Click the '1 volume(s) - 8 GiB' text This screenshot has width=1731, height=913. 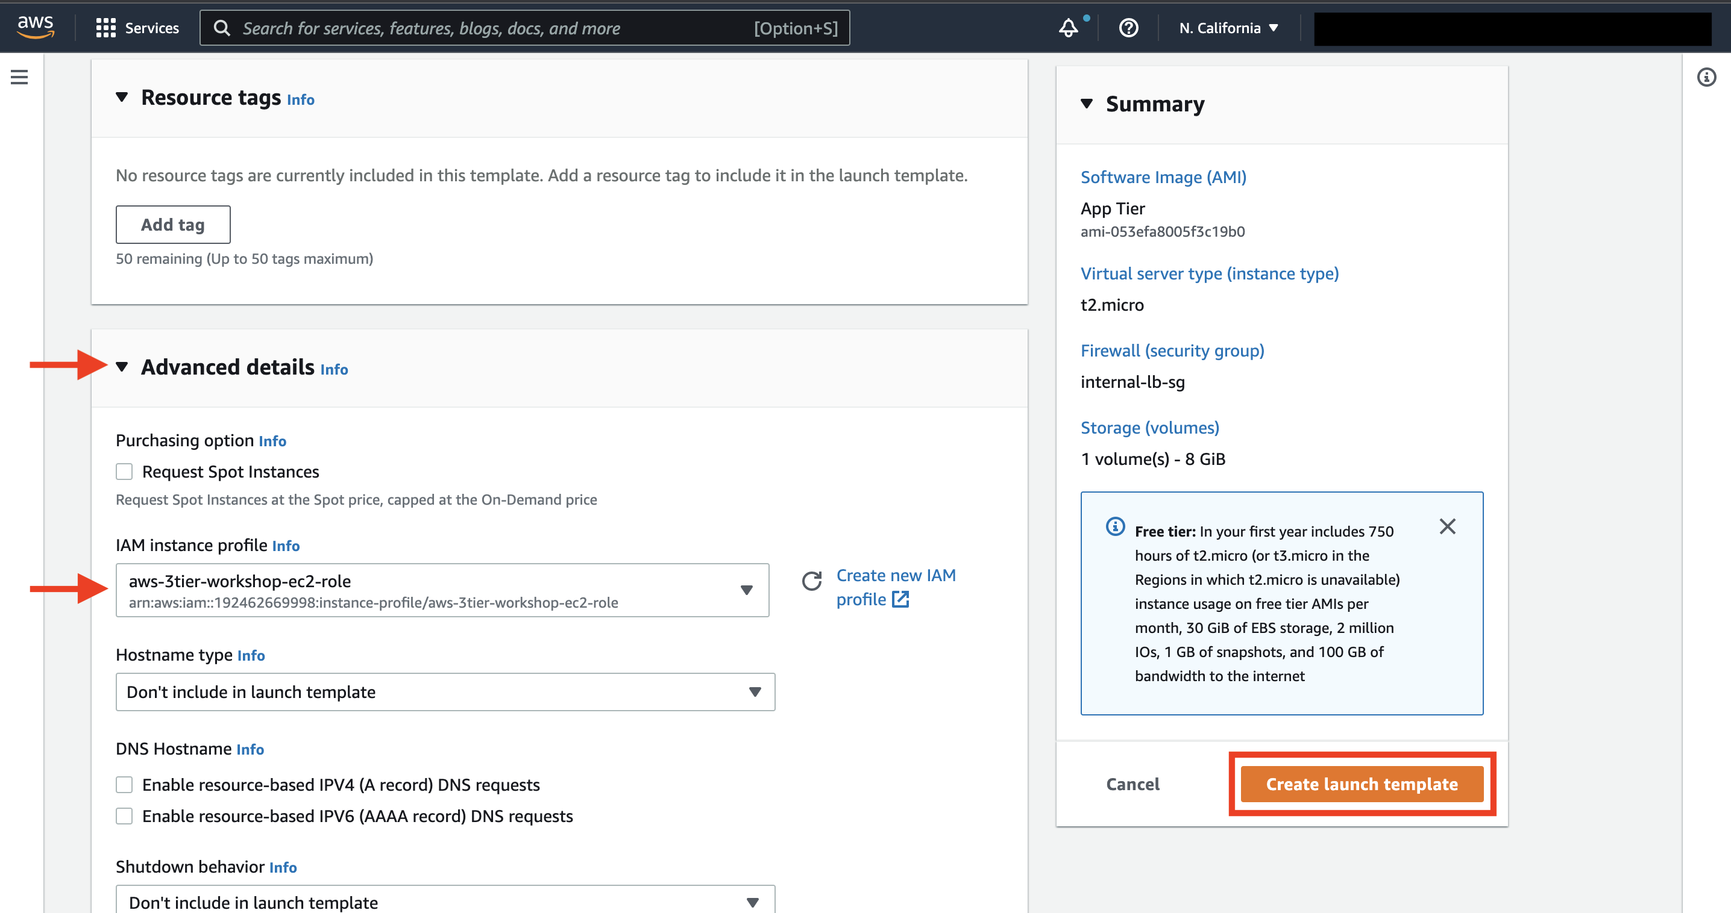tap(1153, 459)
